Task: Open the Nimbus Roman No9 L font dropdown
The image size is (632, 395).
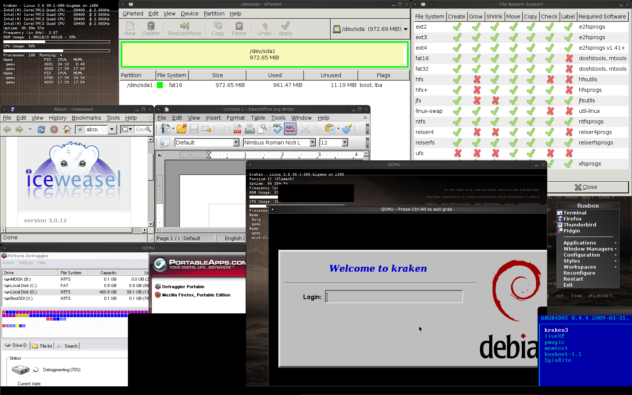Action: coord(312,143)
